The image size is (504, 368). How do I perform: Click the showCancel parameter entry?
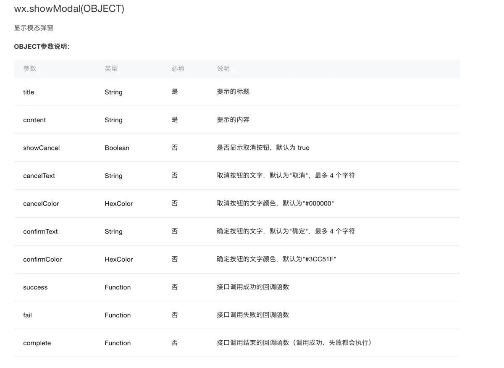tap(41, 148)
